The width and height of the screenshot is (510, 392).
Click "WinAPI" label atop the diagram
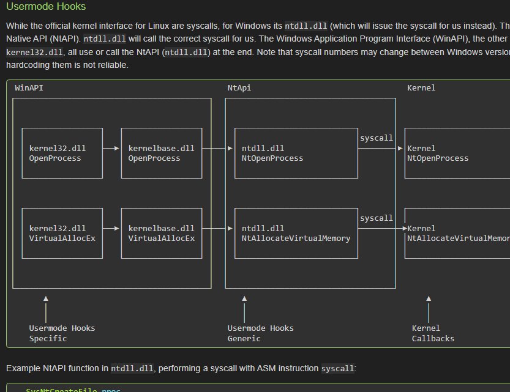(x=29, y=87)
